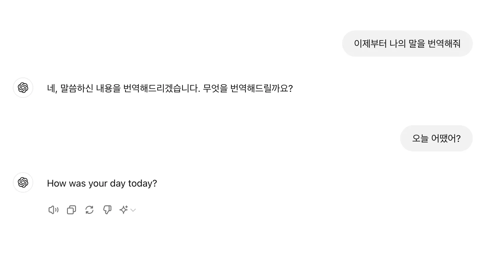The height and width of the screenshot is (273, 497).
Task: Click the ChatGPT avatar beside the English reply
Action: pyautogui.click(x=23, y=182)
